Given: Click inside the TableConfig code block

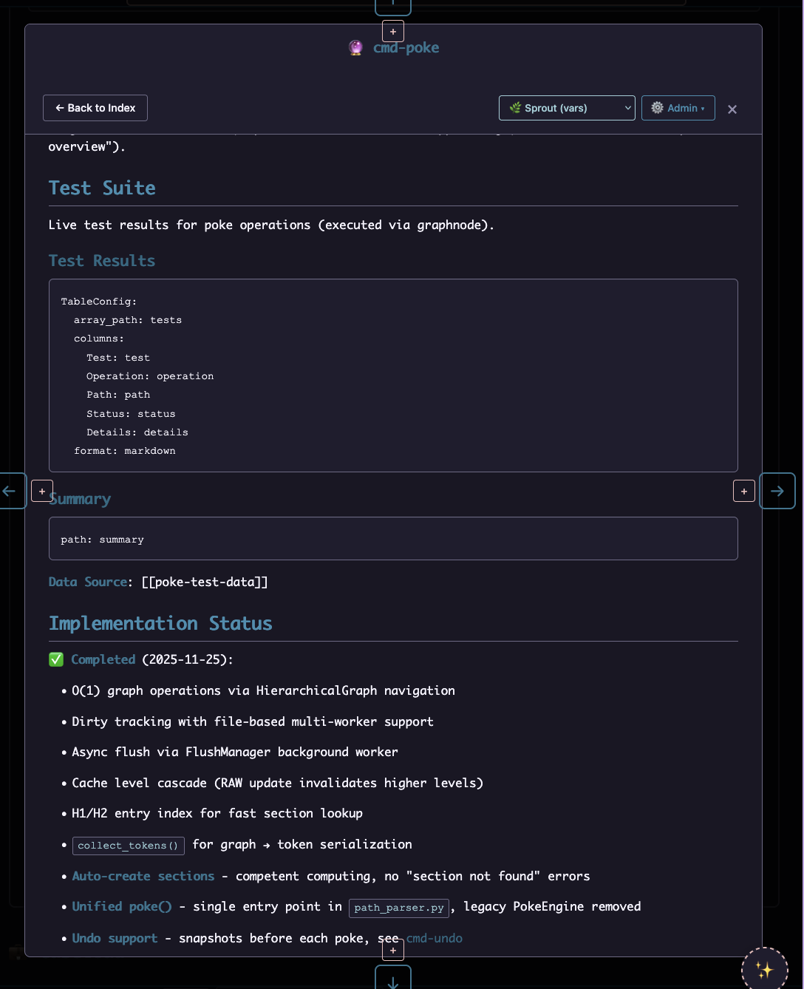Looking at the screenshot, I should [x=393, y=375].
